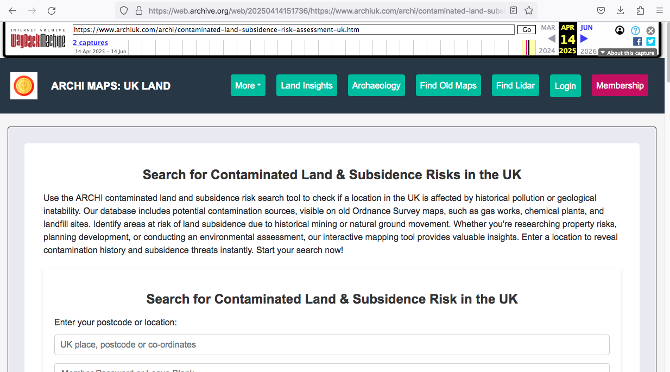Click the ARCHI Maps coin logo

click(24, 86)
